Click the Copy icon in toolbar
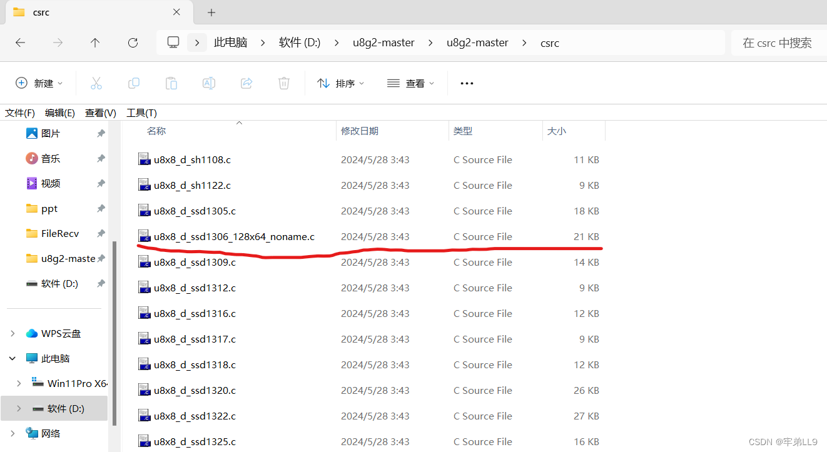This screenshot has height=452, width=827. [134, 83]
